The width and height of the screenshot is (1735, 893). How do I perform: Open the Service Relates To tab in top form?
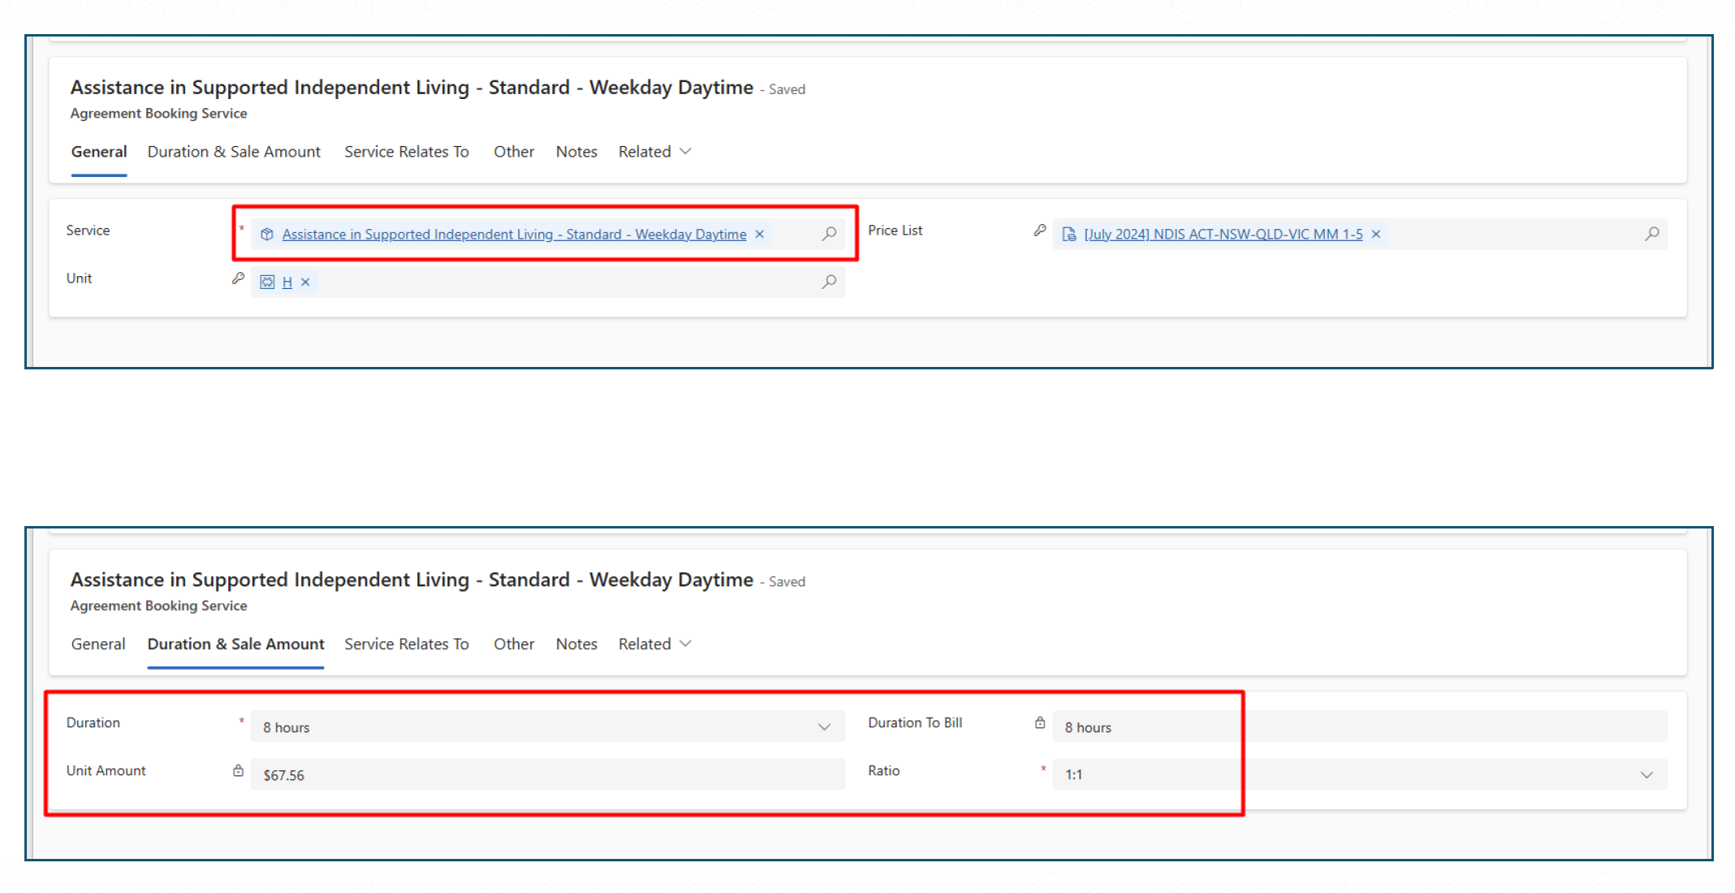coord(406,152)
